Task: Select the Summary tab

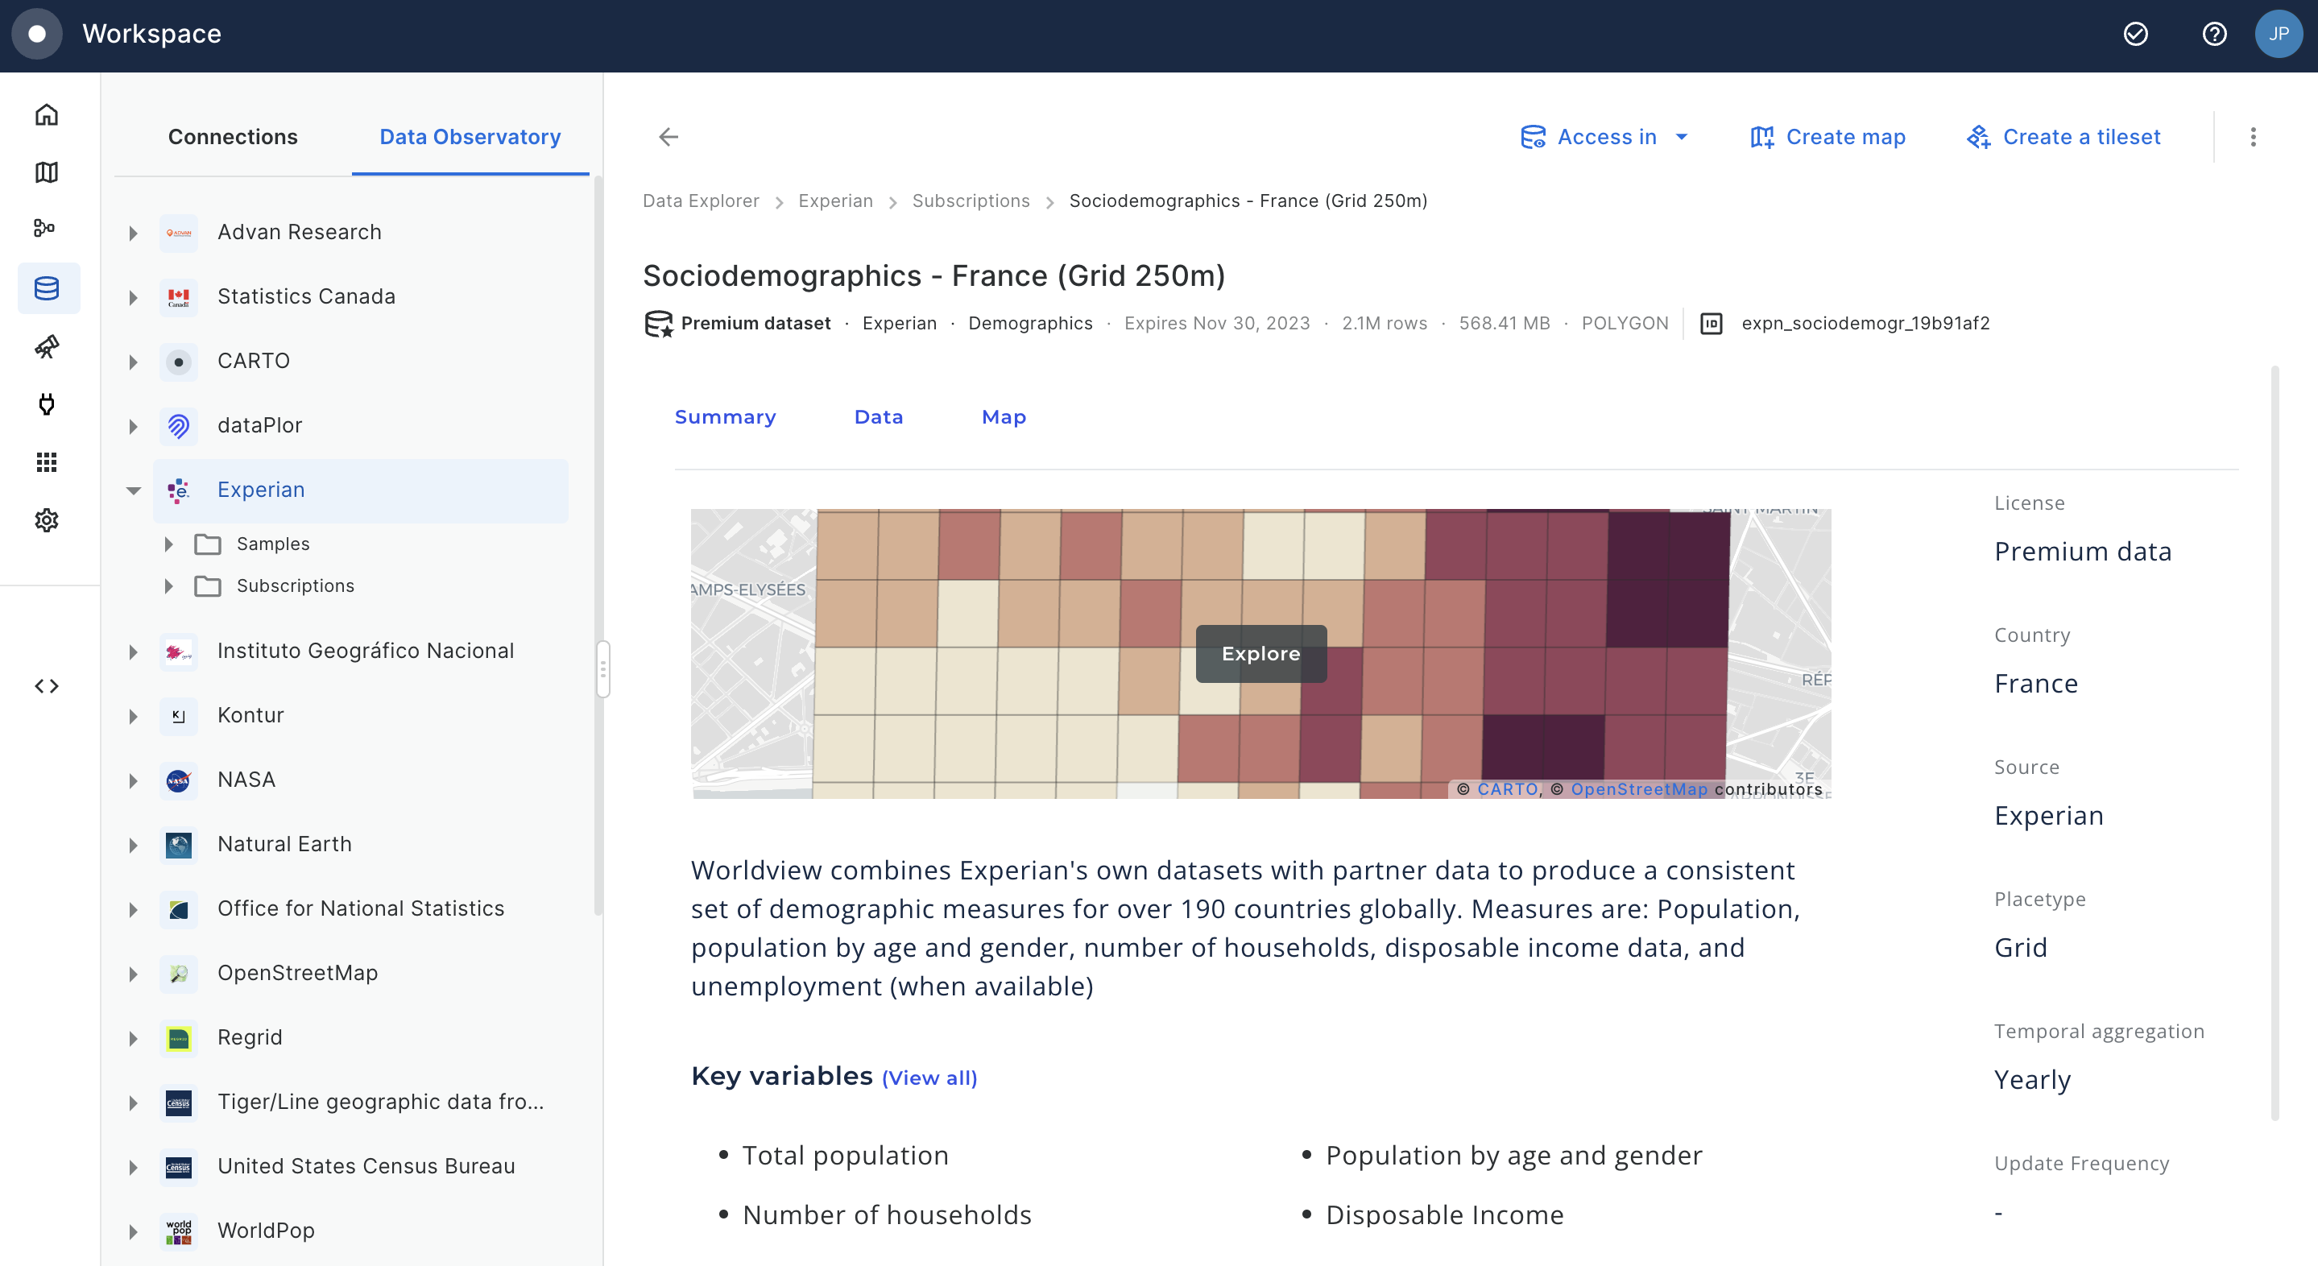Action: tap(725, 416)
